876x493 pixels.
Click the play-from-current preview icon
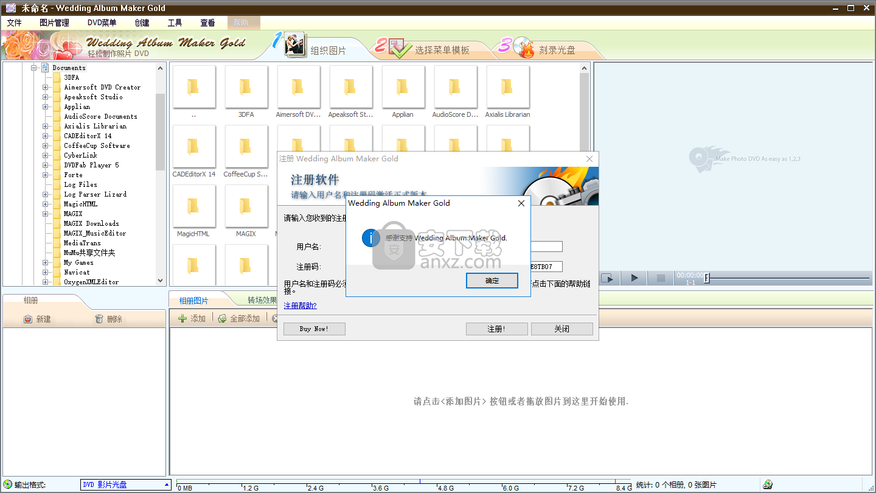point(607,278)
